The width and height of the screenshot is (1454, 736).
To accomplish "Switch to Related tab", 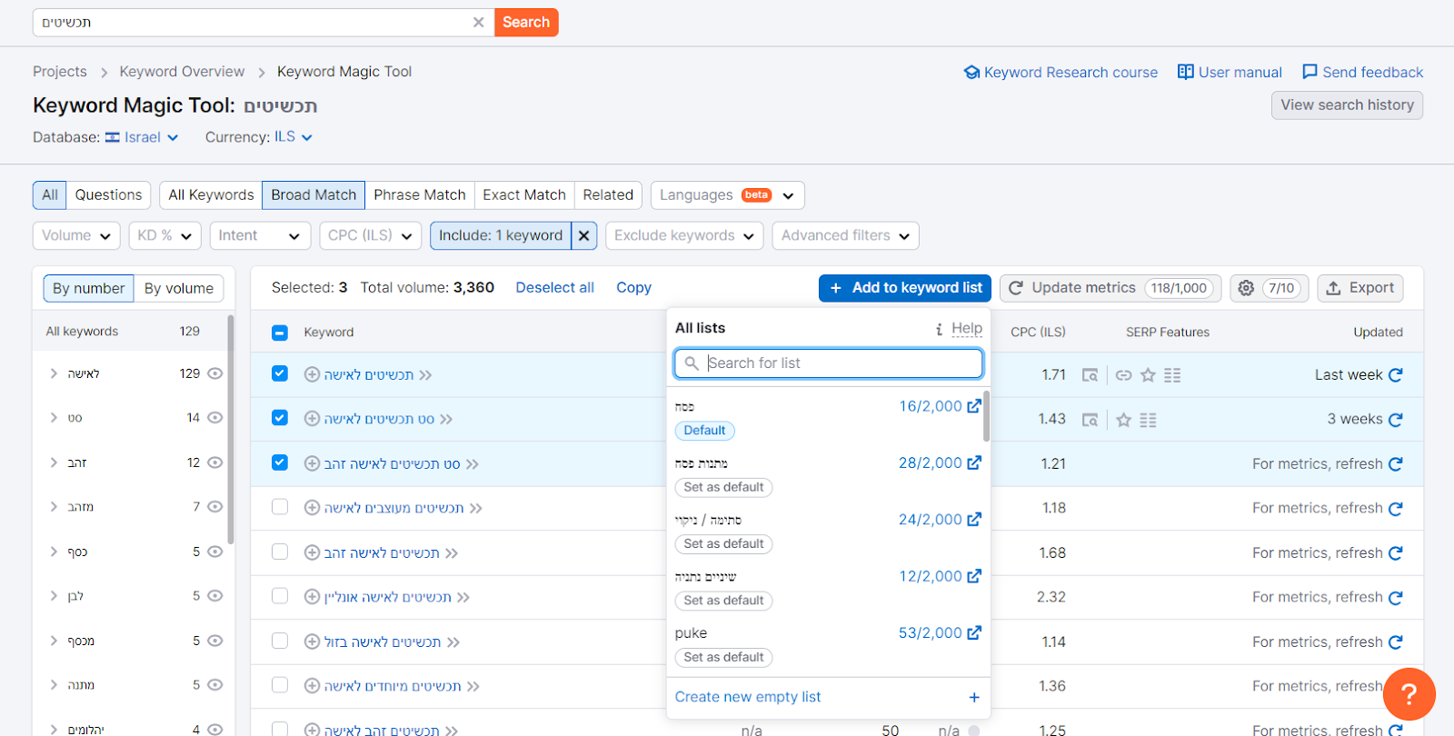I will pyautogui.click(x=608, y=194).
